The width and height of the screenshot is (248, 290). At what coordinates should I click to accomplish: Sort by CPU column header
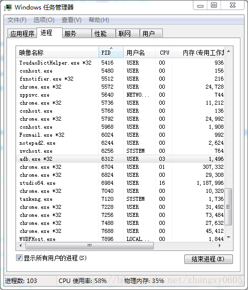164,53
